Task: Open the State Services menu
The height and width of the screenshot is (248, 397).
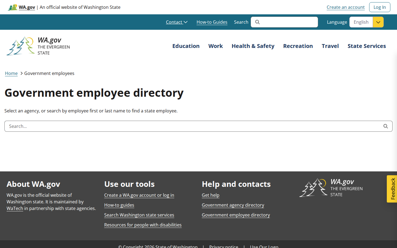Action: [367, 46]
